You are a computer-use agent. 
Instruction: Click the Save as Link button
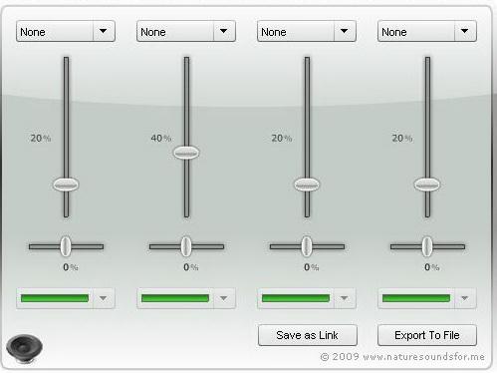(308, 335)
